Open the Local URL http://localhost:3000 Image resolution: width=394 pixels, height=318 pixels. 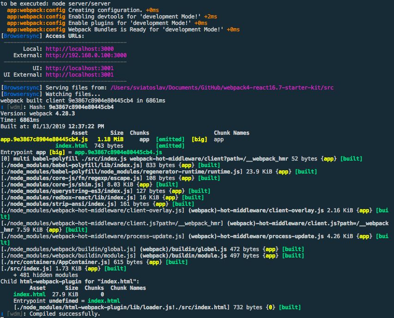[x=79, y=48]
